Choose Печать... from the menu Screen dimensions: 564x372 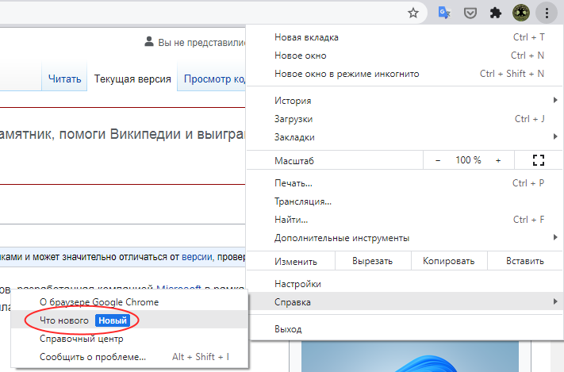click(405, 183)
